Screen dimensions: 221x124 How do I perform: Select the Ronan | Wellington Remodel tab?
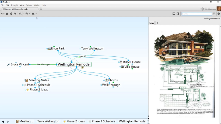point(20,9)
